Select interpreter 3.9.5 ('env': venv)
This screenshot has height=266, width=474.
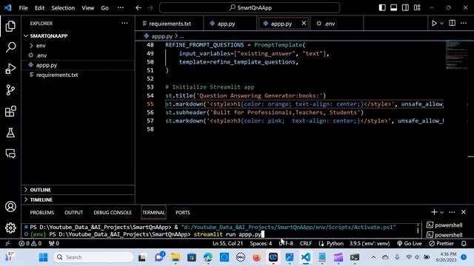click(370, 243)
